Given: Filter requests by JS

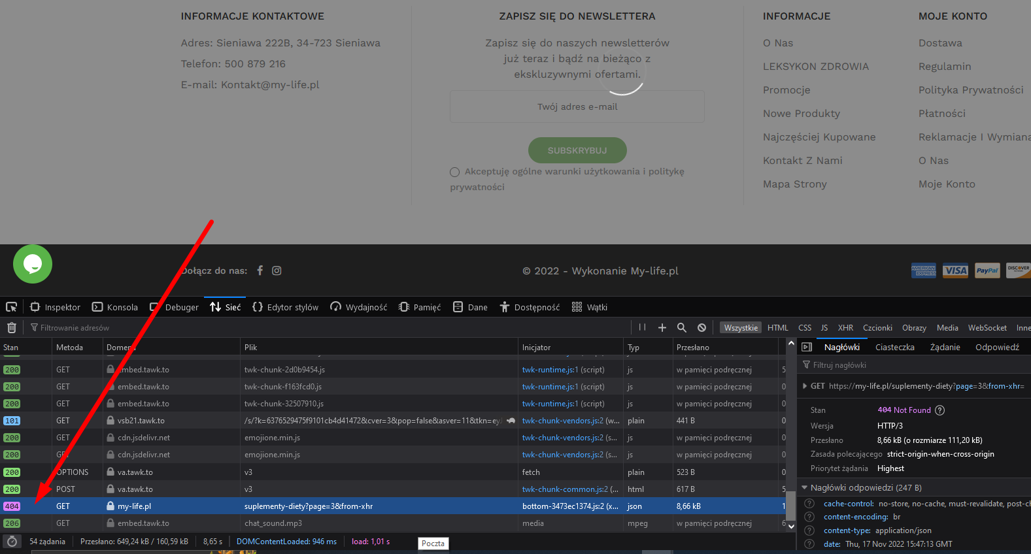Looking at the screenshot, I should tap(824, 328).
